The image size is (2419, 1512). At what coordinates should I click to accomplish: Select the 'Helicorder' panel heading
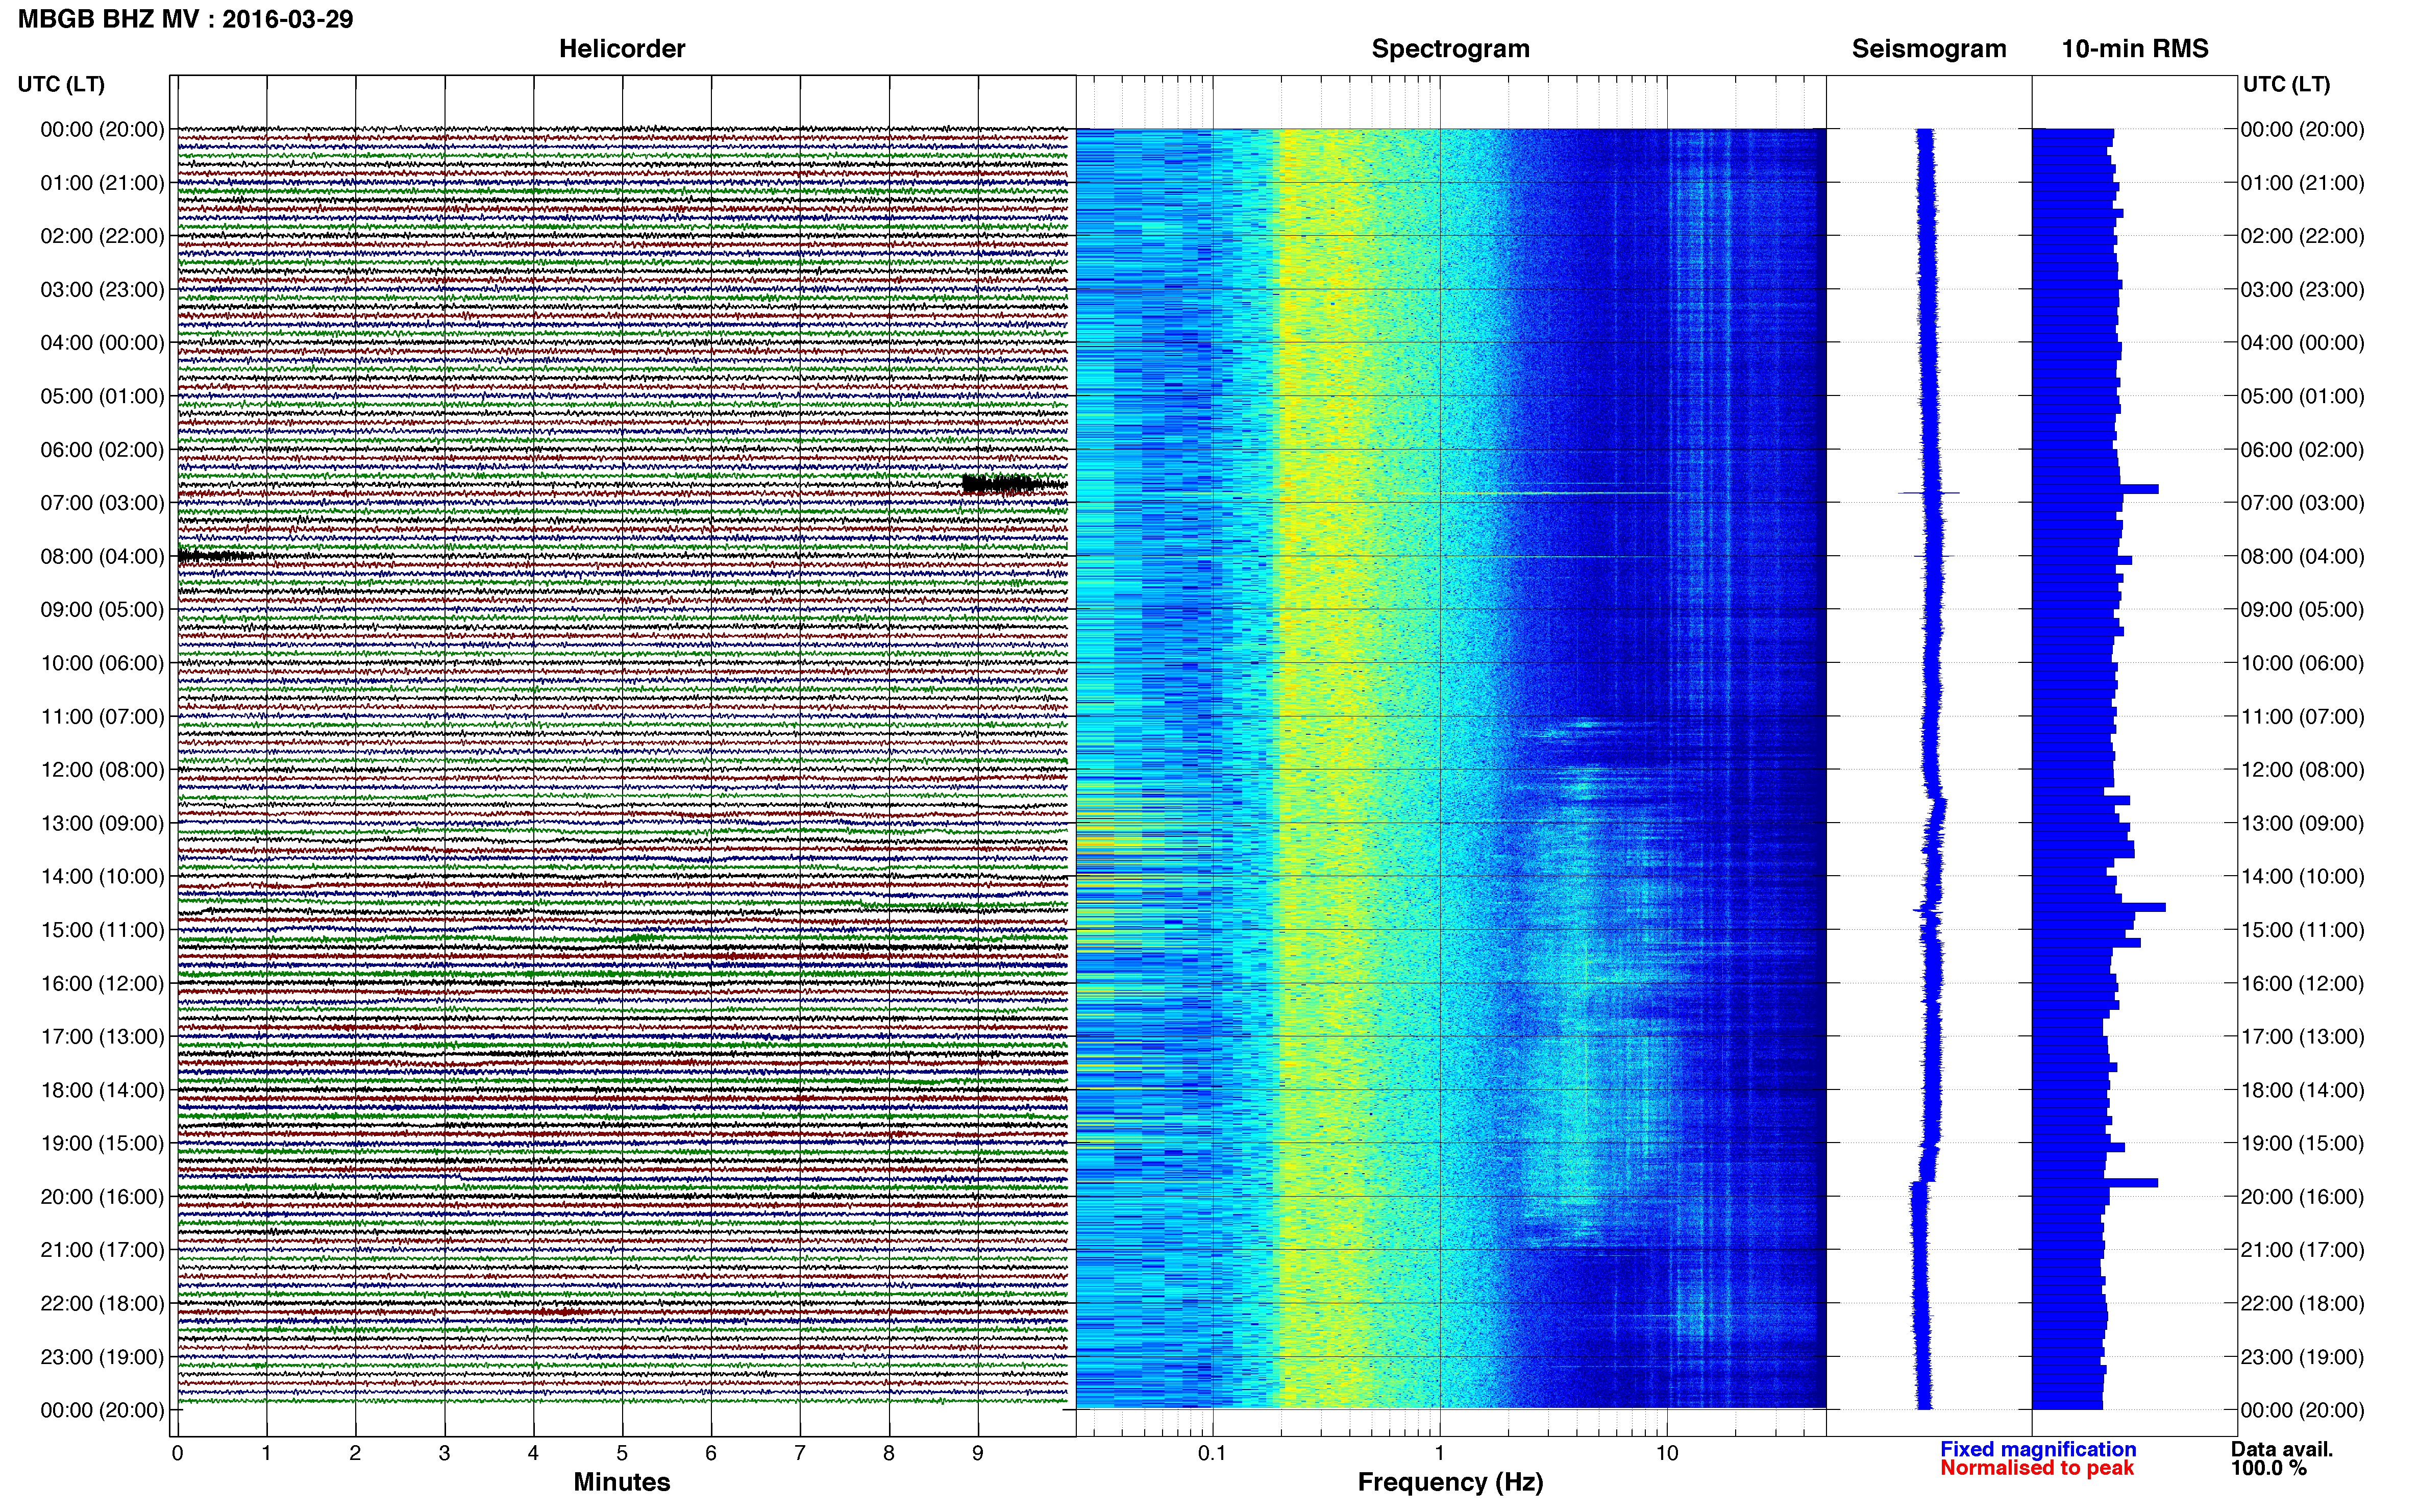tap(621, 49)
